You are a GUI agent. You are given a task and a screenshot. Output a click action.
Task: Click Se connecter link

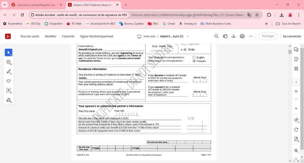pos(292,36)
